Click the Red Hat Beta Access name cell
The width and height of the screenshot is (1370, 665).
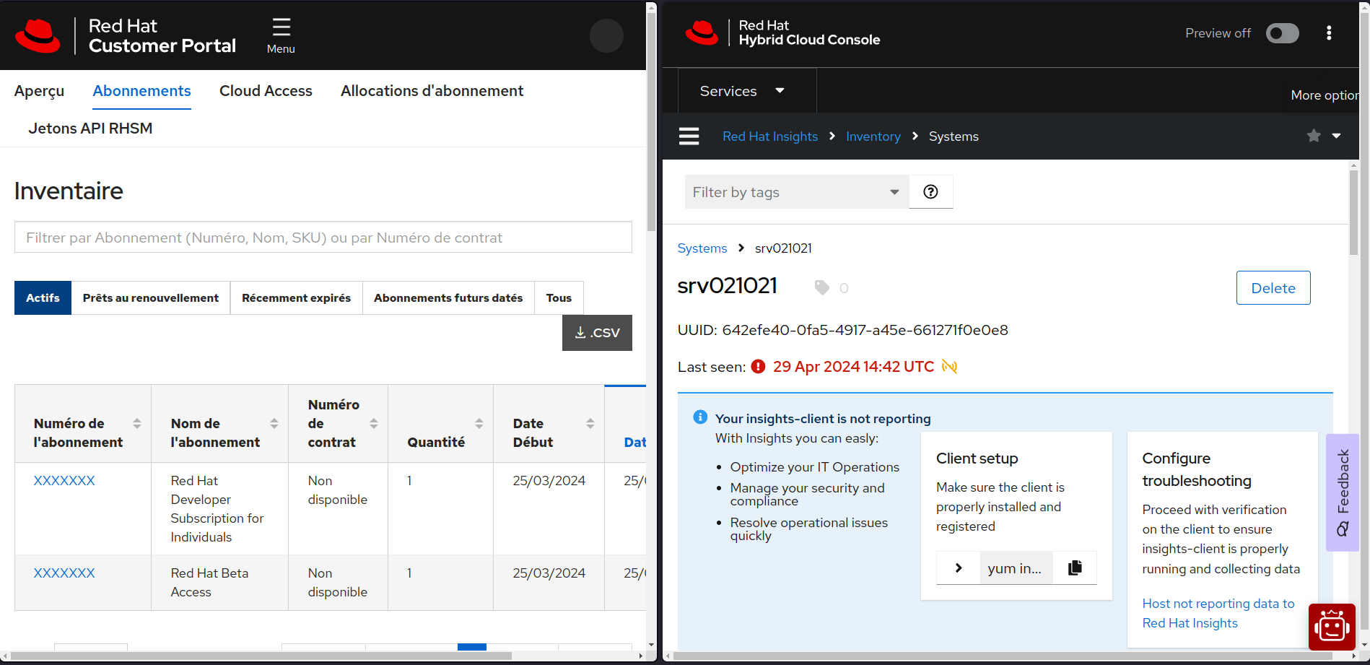click(219, 583)
